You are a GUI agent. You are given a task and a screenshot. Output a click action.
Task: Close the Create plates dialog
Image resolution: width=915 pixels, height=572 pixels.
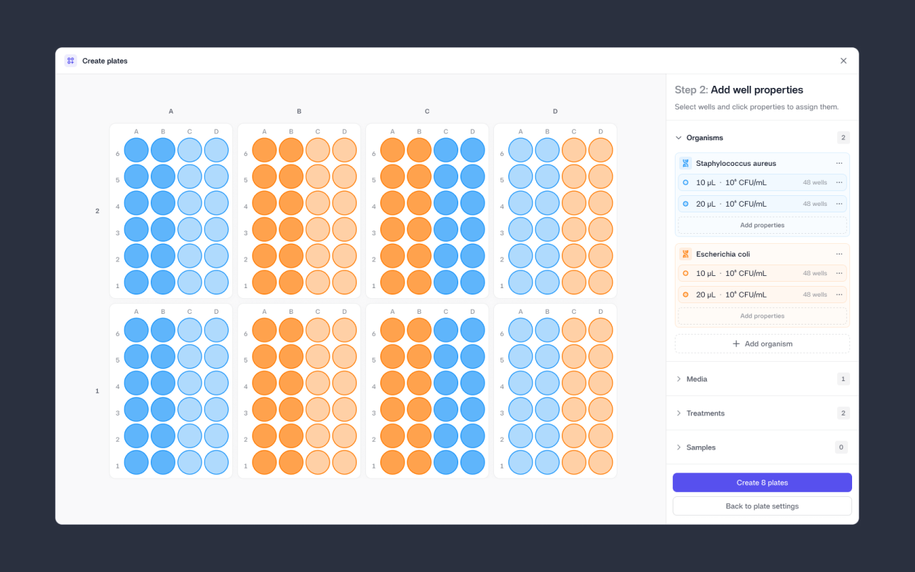pos(844,61)
